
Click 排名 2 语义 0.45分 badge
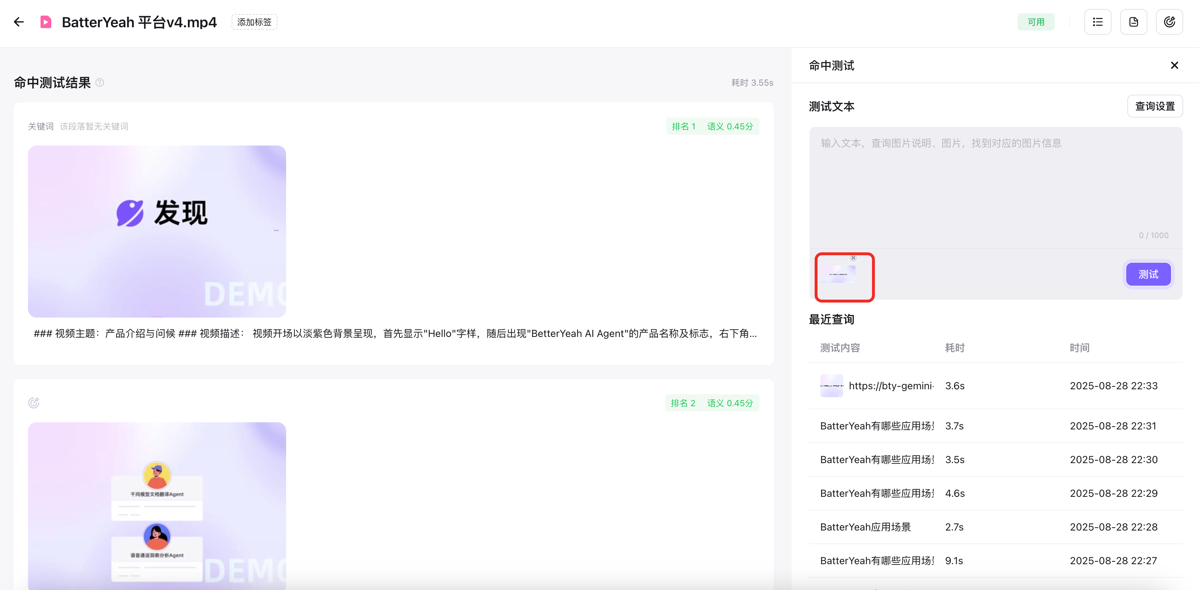click(712, 403)
